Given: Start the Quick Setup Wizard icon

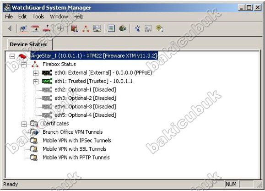Looking at the screenshot, I should point(137,28).
